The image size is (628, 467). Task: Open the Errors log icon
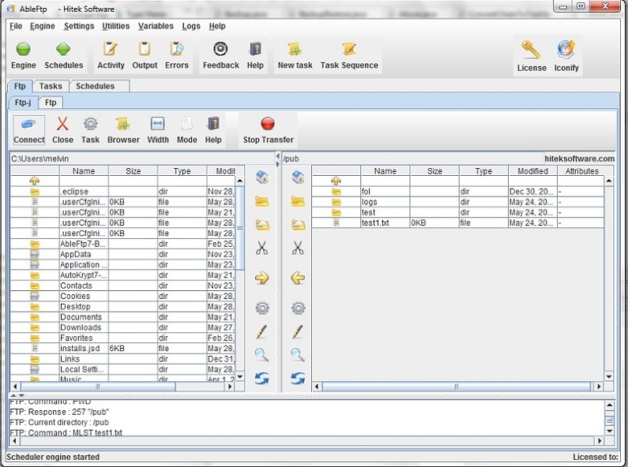176,55
